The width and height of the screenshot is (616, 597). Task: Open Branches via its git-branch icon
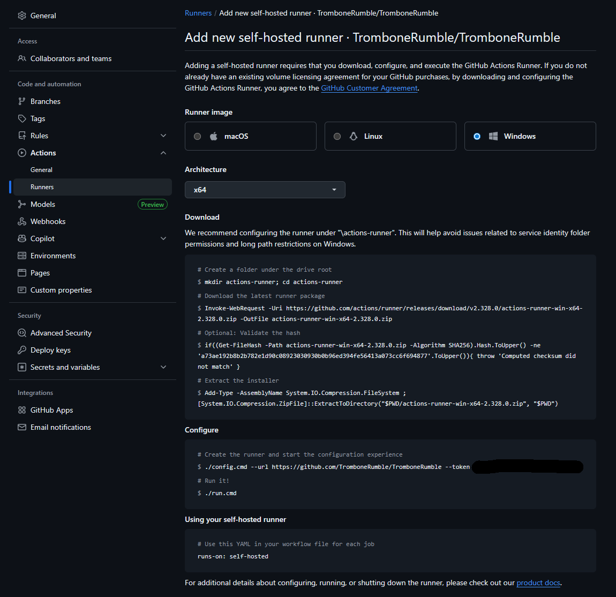click(x=22, y=101)
